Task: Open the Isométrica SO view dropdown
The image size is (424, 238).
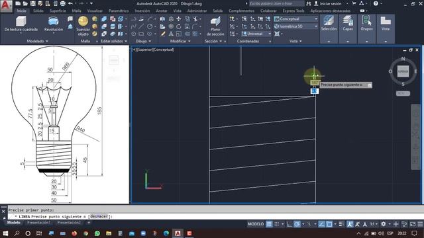Action: point(296,26)
